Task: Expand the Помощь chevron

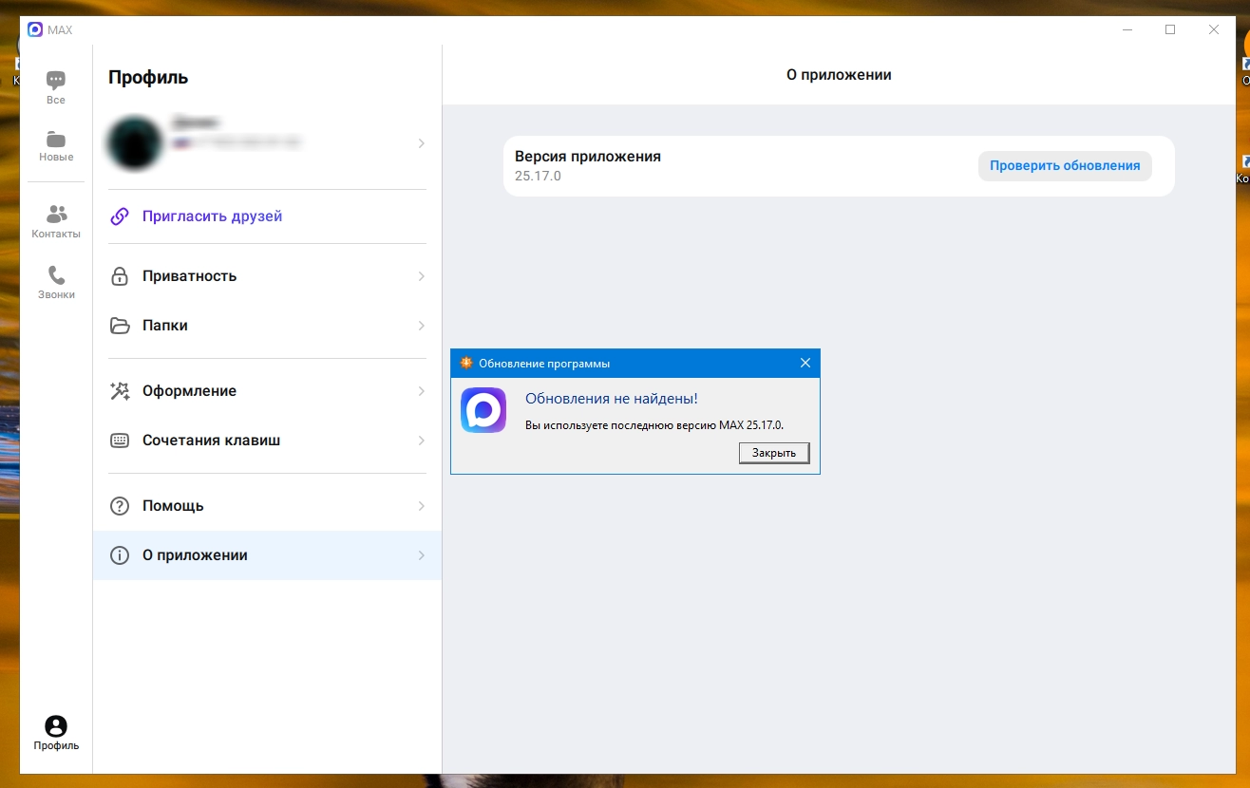Action: 421,506
